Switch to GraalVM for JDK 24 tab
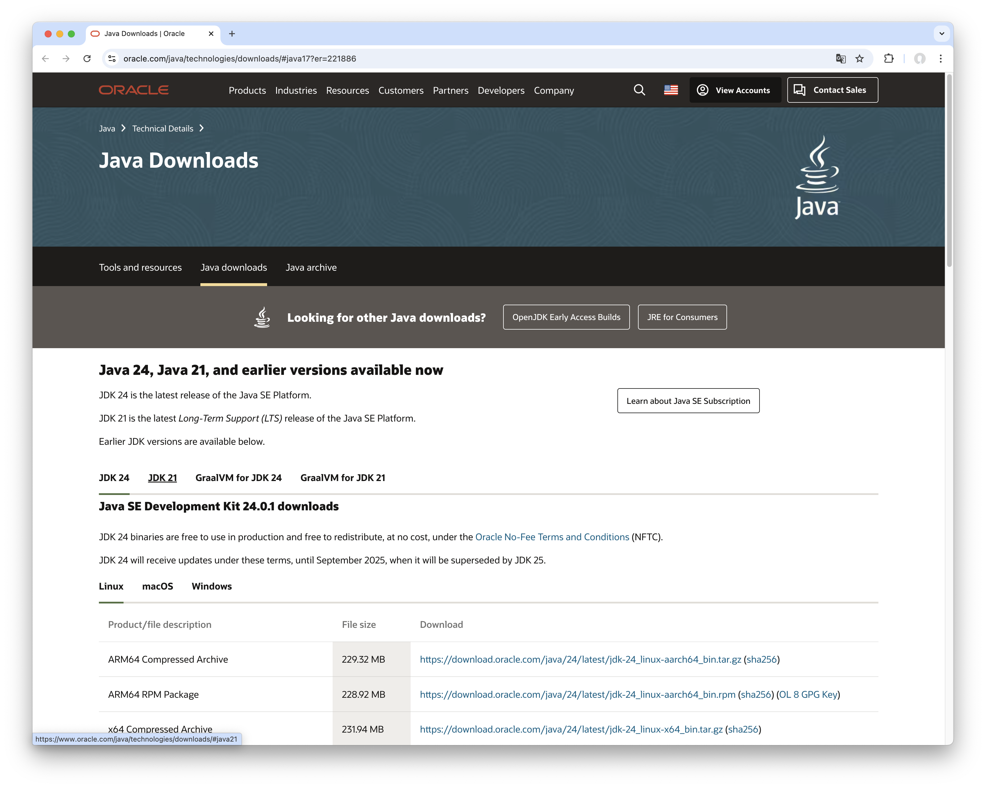The image size is (986, 788). tap(238, 478)
